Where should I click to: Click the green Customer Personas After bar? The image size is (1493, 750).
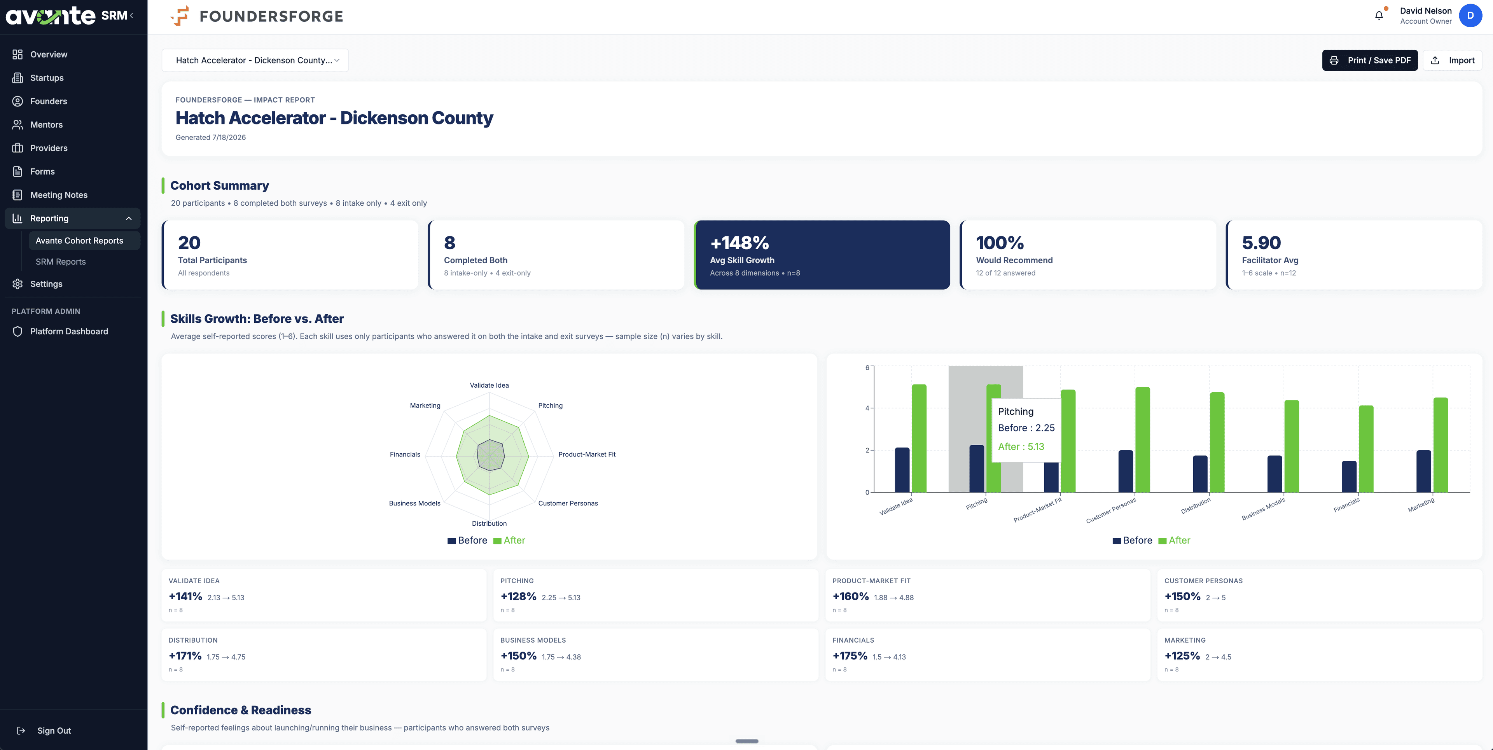tap(1143, 440)
